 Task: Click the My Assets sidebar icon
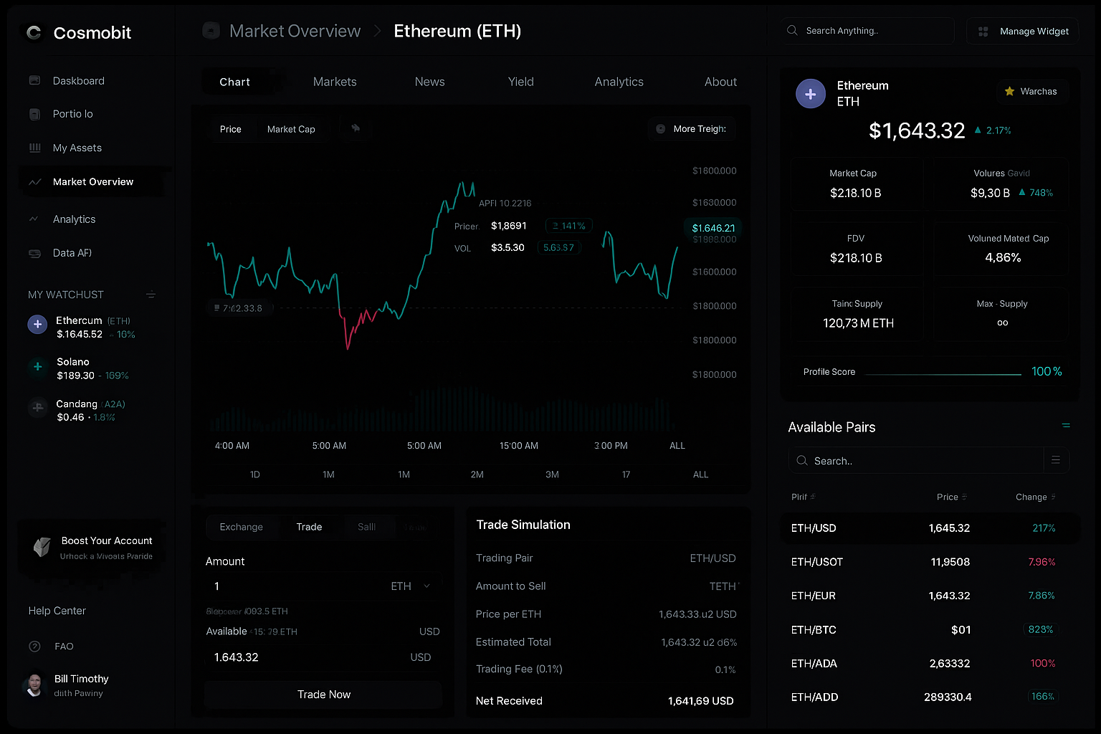point(34,148)
